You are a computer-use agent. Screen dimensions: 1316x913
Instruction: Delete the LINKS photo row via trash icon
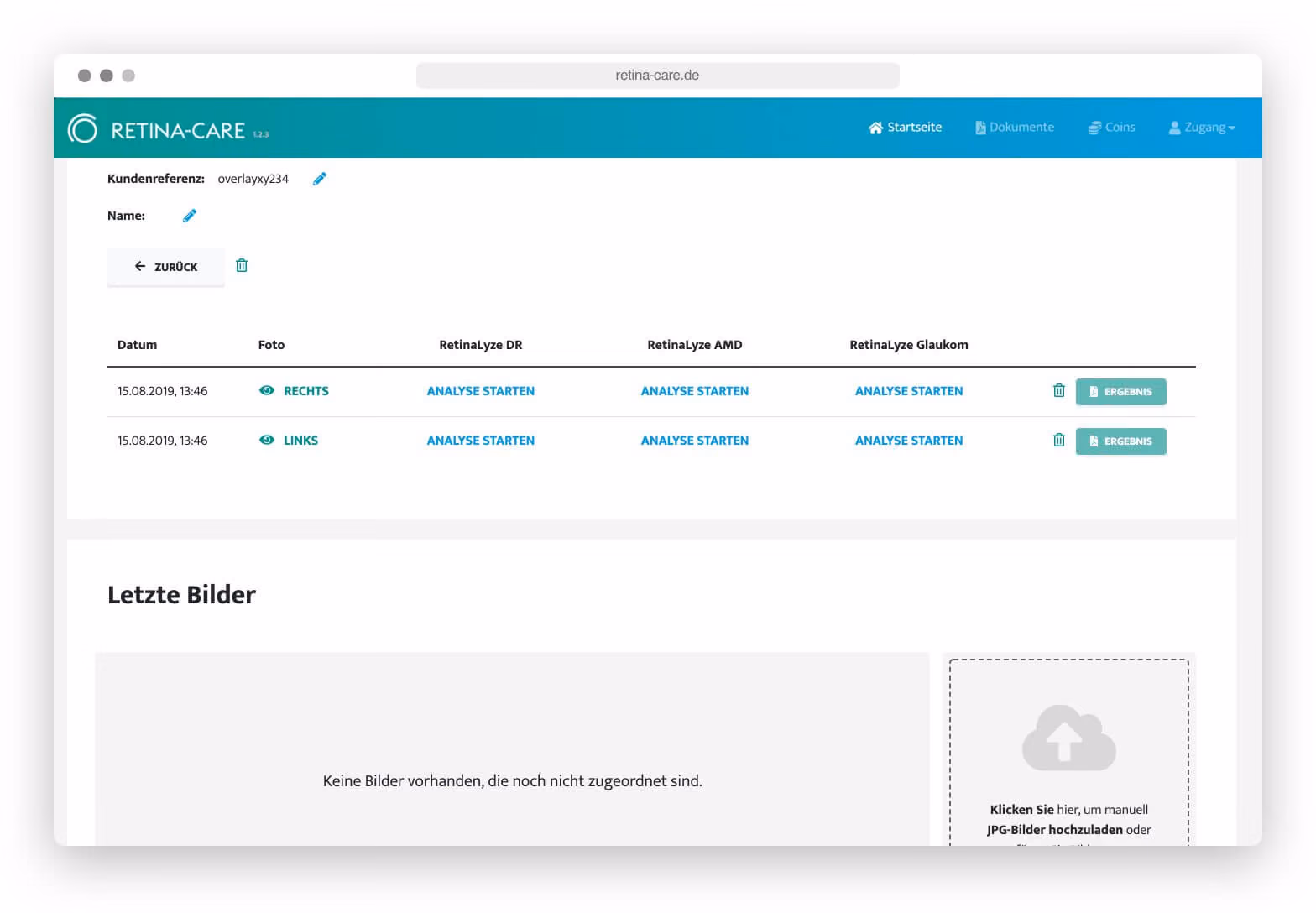[x=1059, y=440]
